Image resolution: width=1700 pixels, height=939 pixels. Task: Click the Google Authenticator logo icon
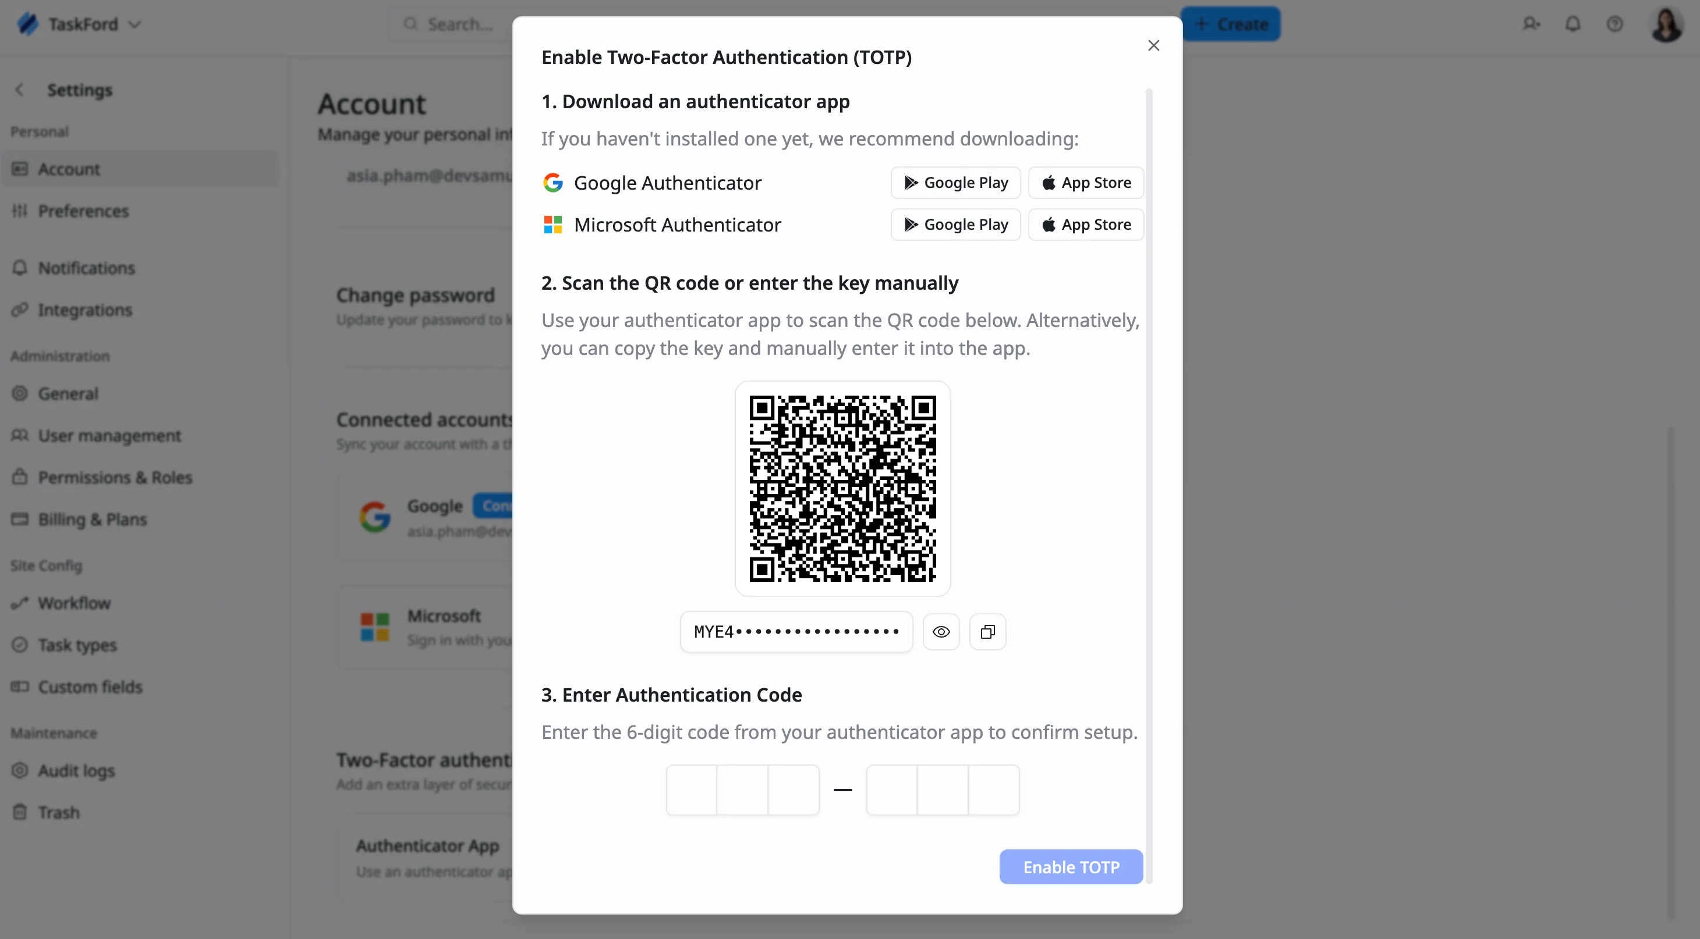[x=552, y=183]
